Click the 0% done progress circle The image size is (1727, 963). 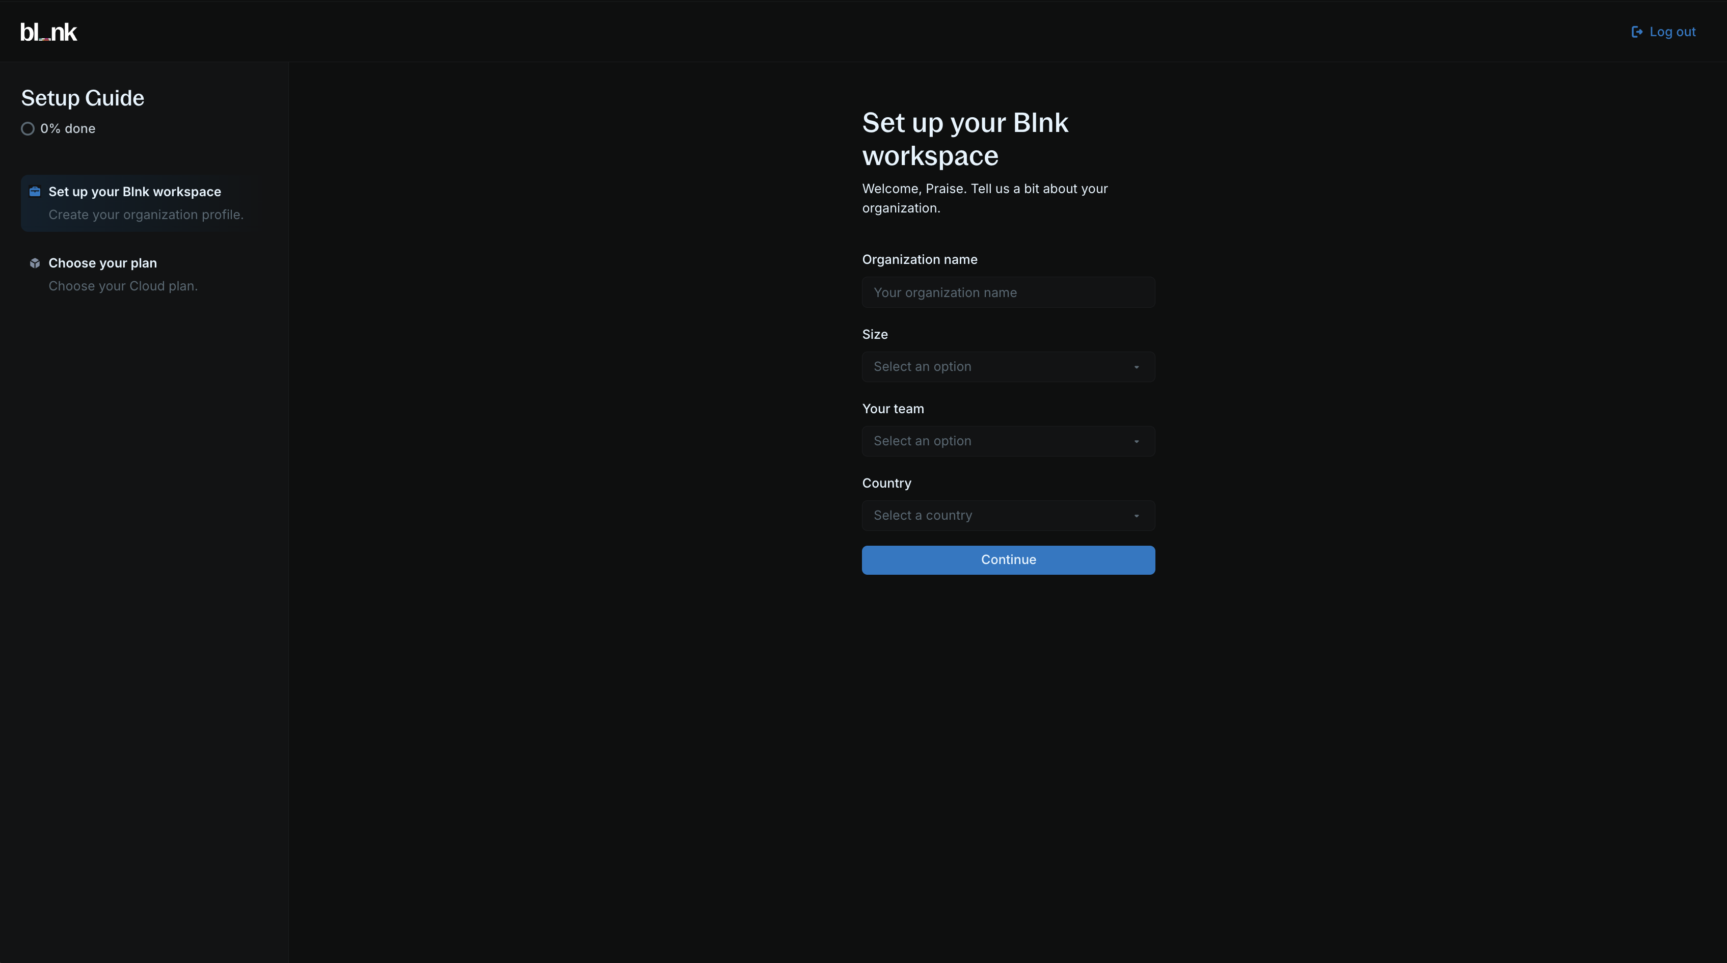click(x=28, y=129)
